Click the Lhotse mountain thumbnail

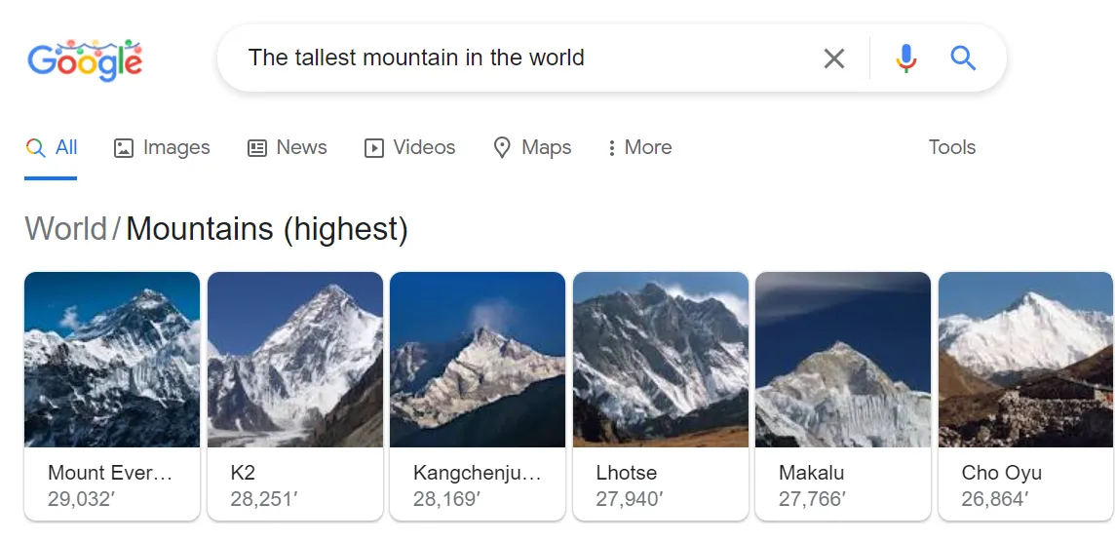[661, 361]
